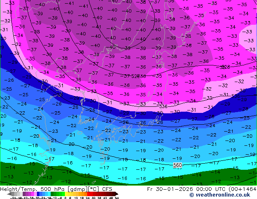Click the 'CFS' model label
Viewport: 257px width, 199px height.
point(107,189)
